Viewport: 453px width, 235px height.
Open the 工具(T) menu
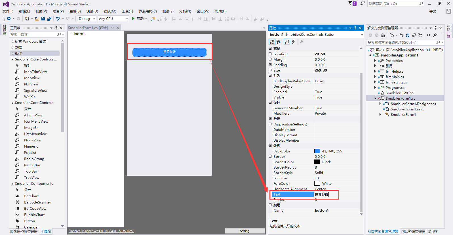pos(127,11)
